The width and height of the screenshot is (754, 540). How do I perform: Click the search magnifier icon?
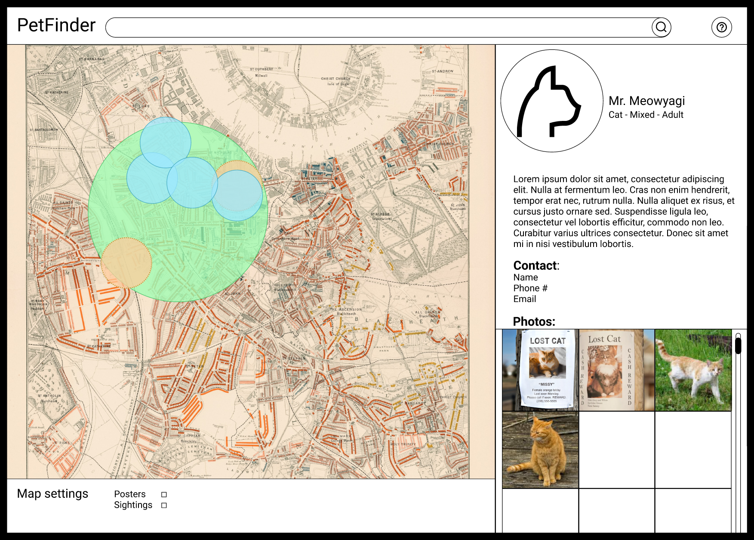661,27
